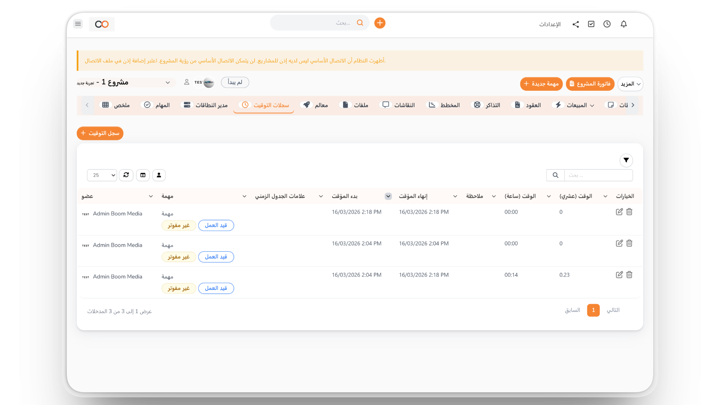Click the share icon in top bar

pos(576,24)
